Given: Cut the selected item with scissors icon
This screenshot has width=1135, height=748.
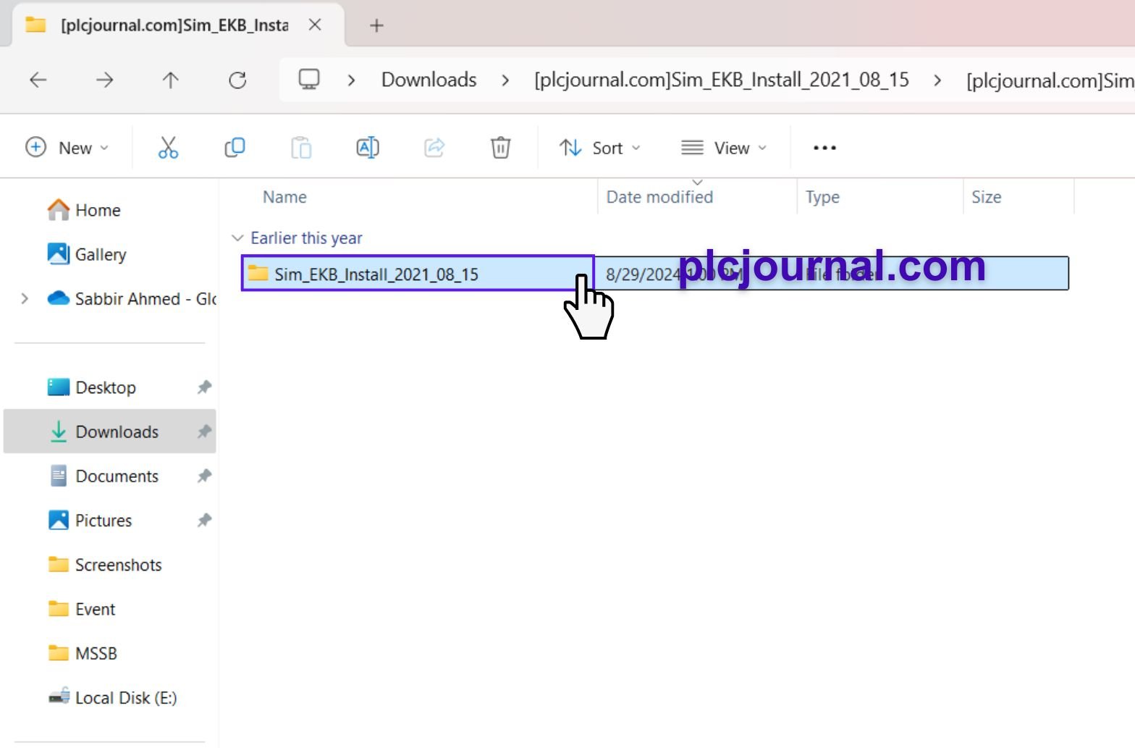Looking at the screenshot, I should point(168,148).
